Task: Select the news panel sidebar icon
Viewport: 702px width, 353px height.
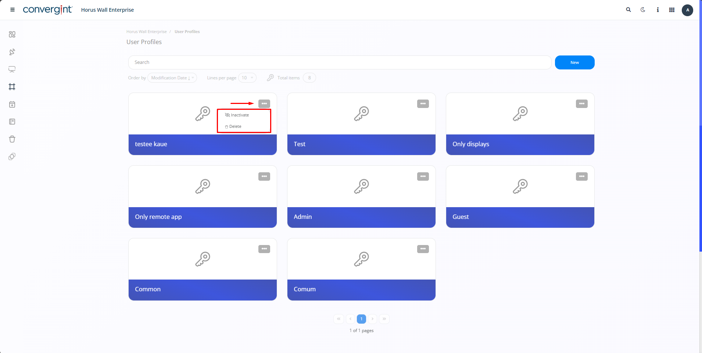Action: 12,122
